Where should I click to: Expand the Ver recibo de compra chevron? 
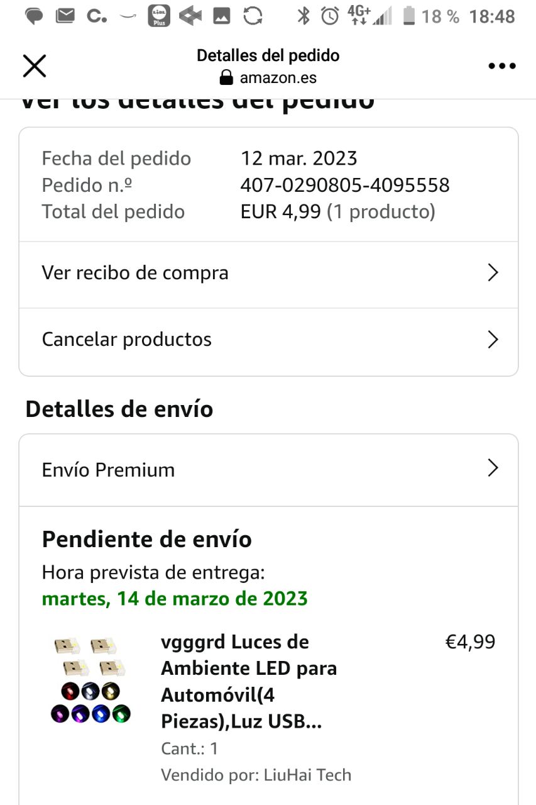pyautogui.click(x=493, y=273)
